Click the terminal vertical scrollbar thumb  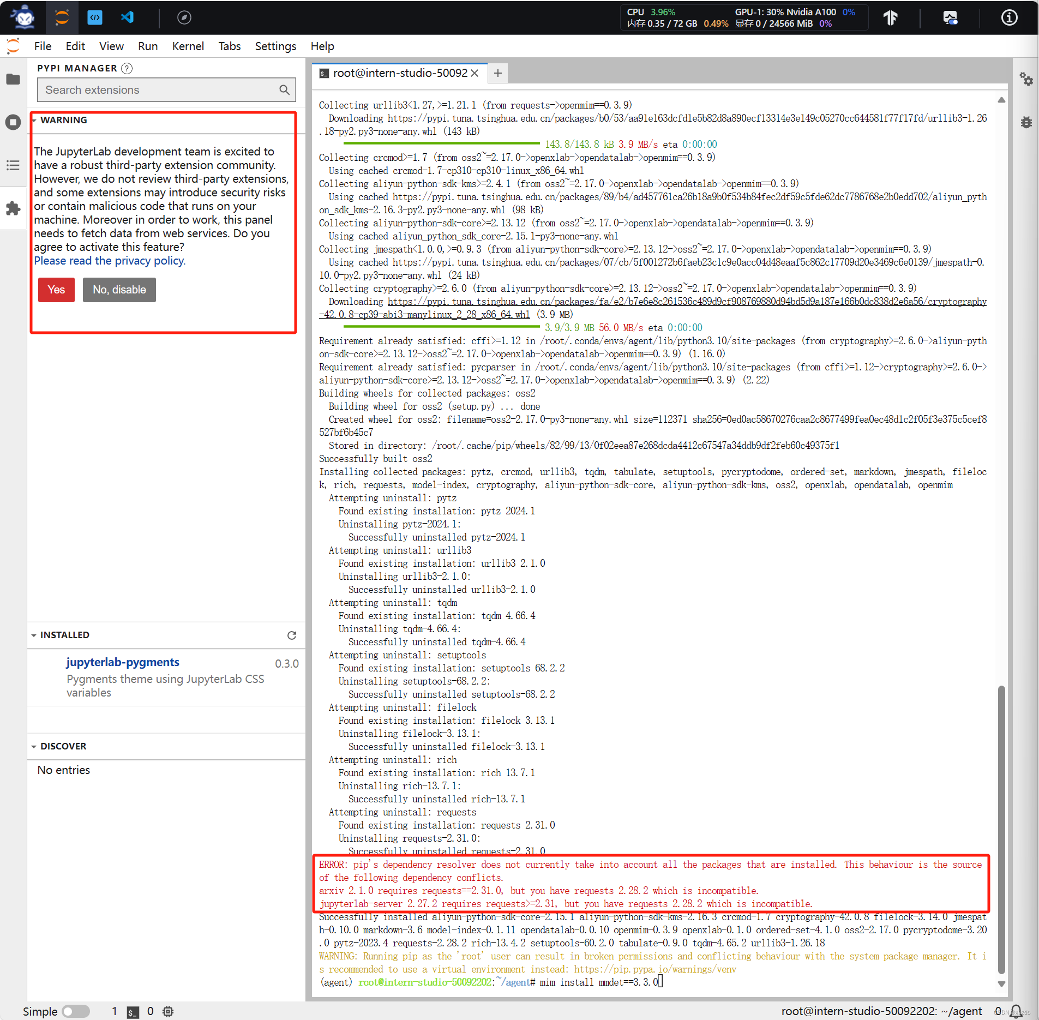coord(1001,829)
